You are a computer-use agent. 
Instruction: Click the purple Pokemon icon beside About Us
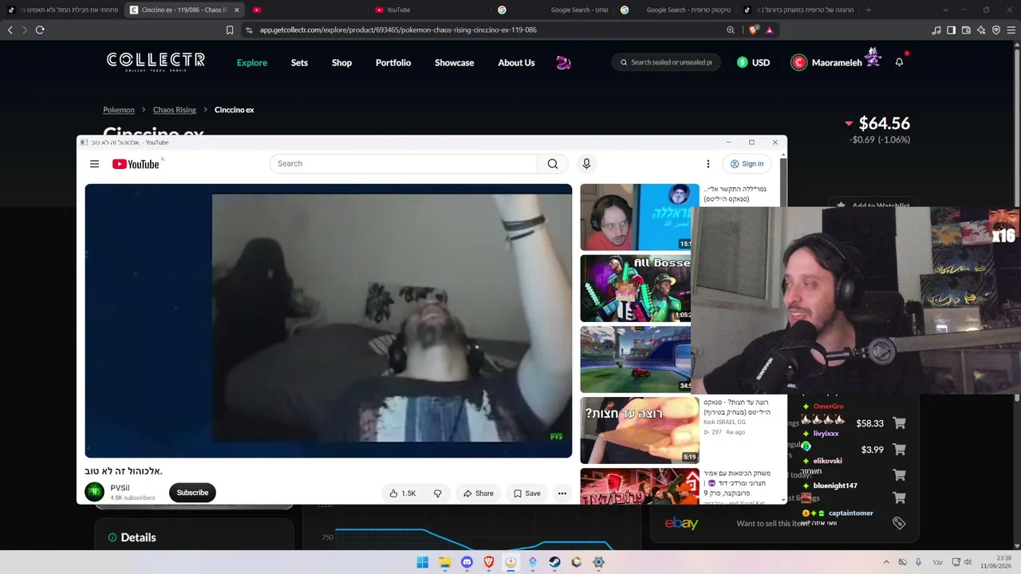(x=563, y=62)
